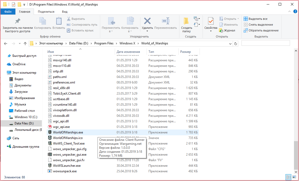The width and height of the screenshot is (299, 181).
Task: Click the History (Журнал) icon
Action: [x=221, y=30]
